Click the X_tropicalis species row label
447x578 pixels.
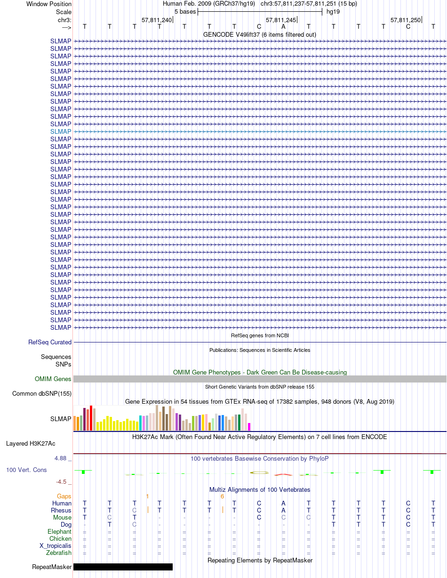click(x=56, y=546)
